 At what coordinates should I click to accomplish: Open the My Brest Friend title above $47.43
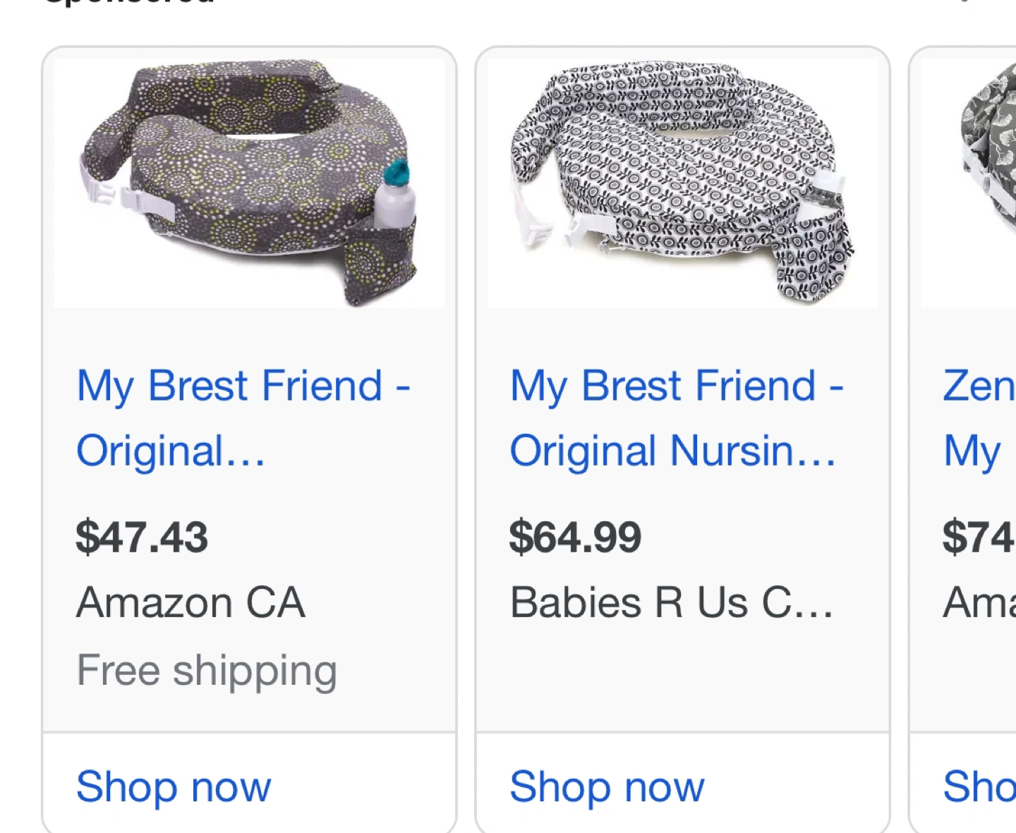pos(242,418)
